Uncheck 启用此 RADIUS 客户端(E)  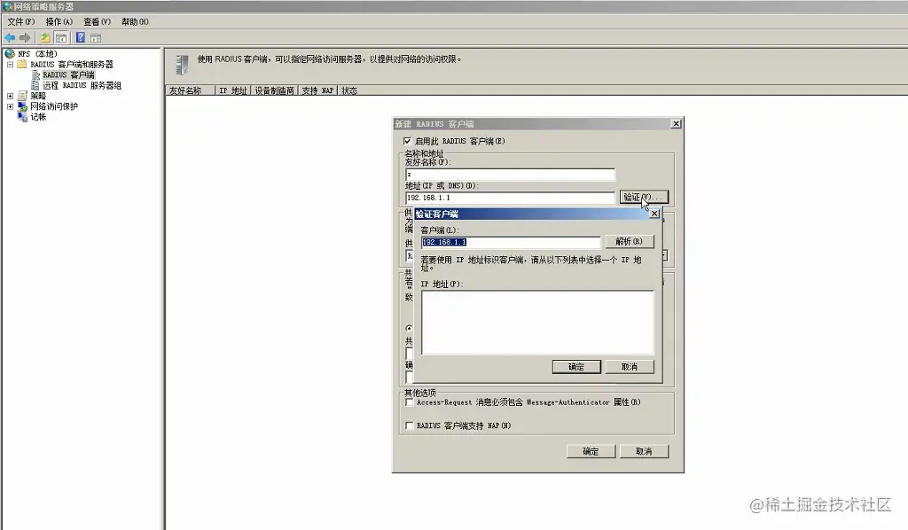point(408,141)
